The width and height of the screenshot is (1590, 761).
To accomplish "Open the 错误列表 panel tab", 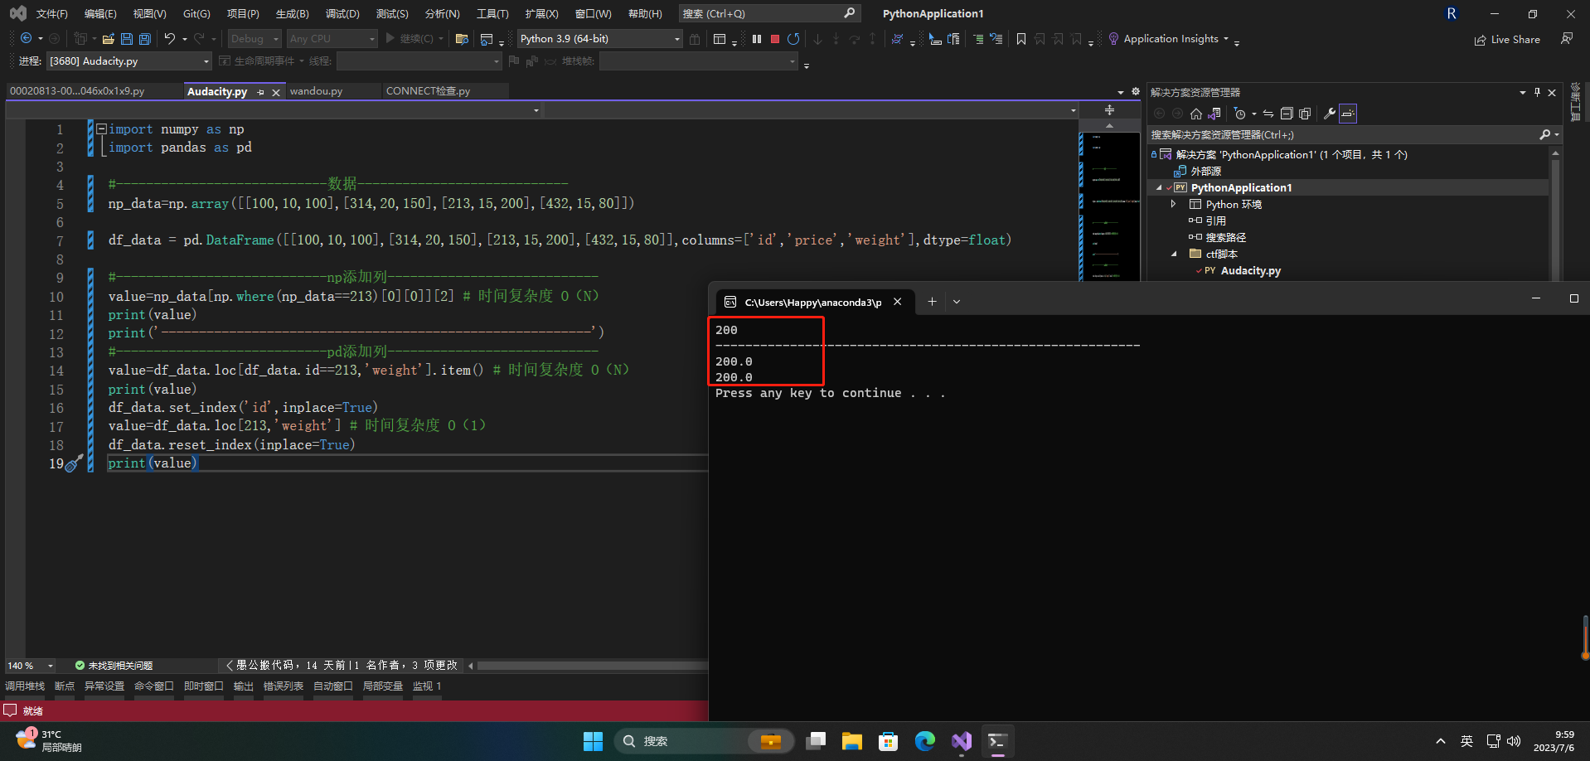I will pos(284,686).
